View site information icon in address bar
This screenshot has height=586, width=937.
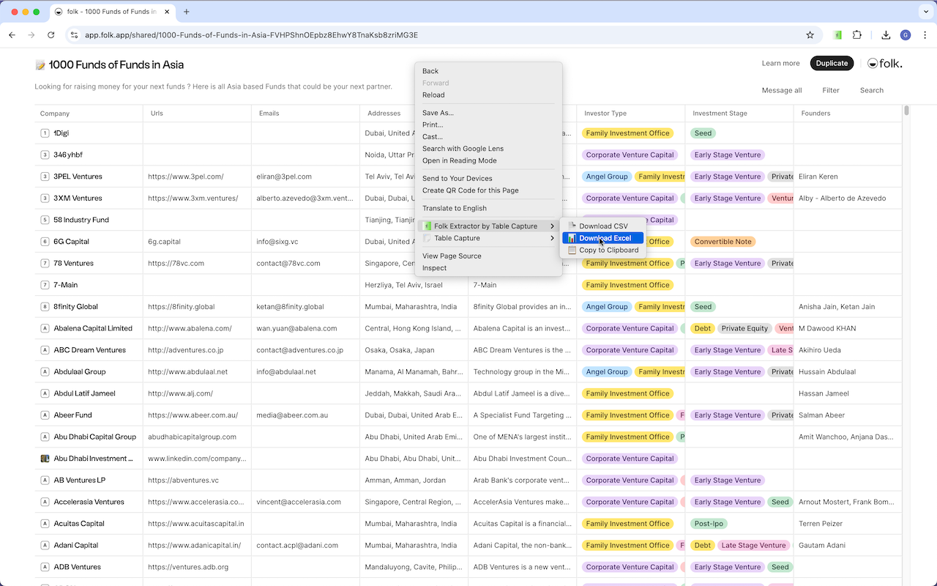(x=73, y=35)
